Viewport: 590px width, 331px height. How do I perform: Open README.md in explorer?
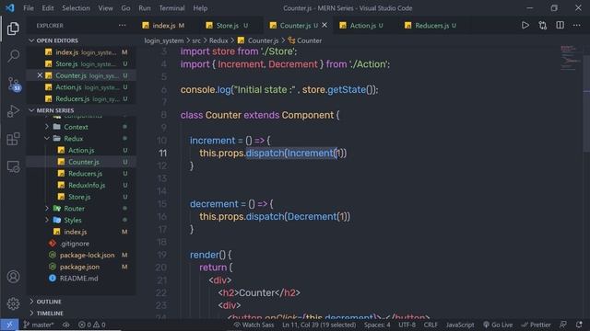click(78, 278)
